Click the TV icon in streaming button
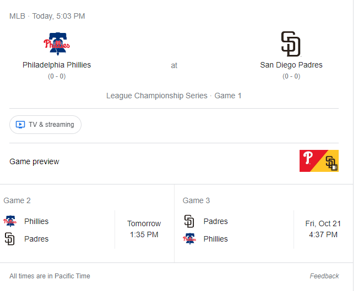This screenshot has width=364, height=291. (20, 125)
